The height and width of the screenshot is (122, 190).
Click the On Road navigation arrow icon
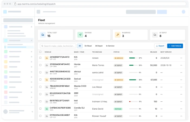80,35
